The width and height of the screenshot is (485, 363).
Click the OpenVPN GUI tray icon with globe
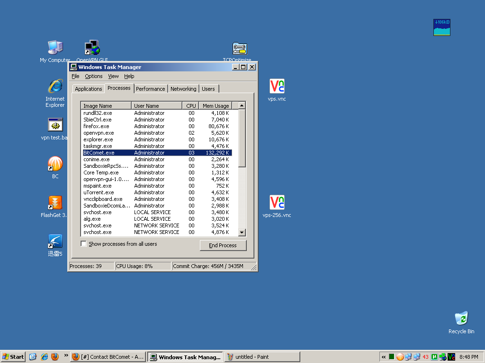(x=443, y=357)
